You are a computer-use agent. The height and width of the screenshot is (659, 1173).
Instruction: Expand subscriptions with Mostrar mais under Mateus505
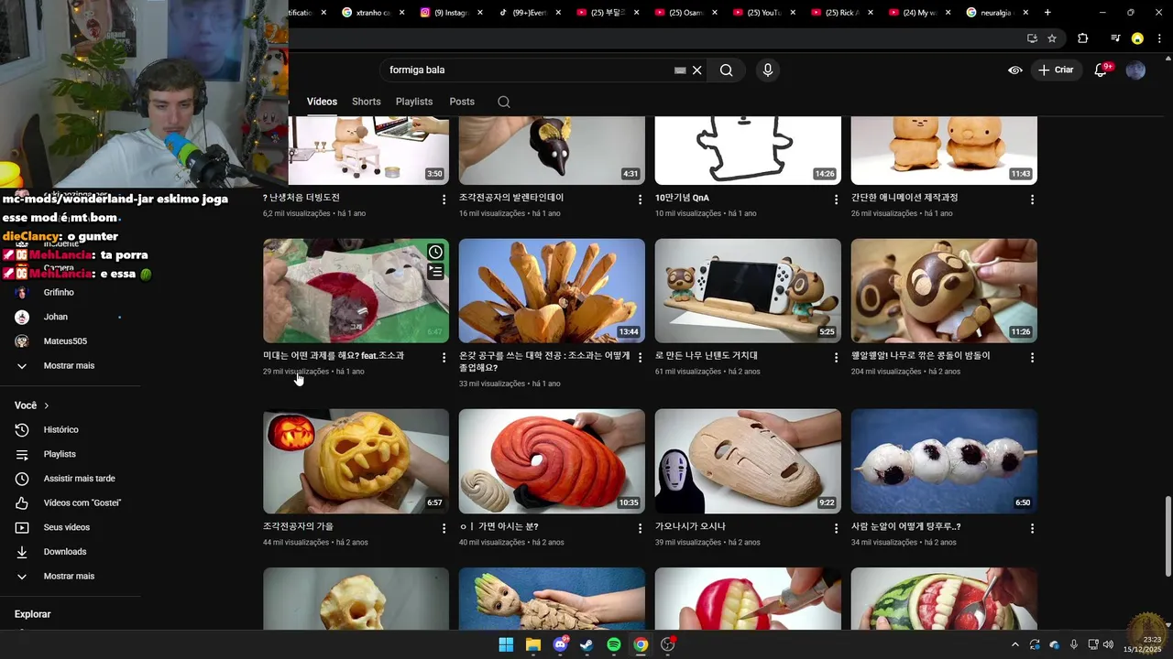tap(70, 365)
